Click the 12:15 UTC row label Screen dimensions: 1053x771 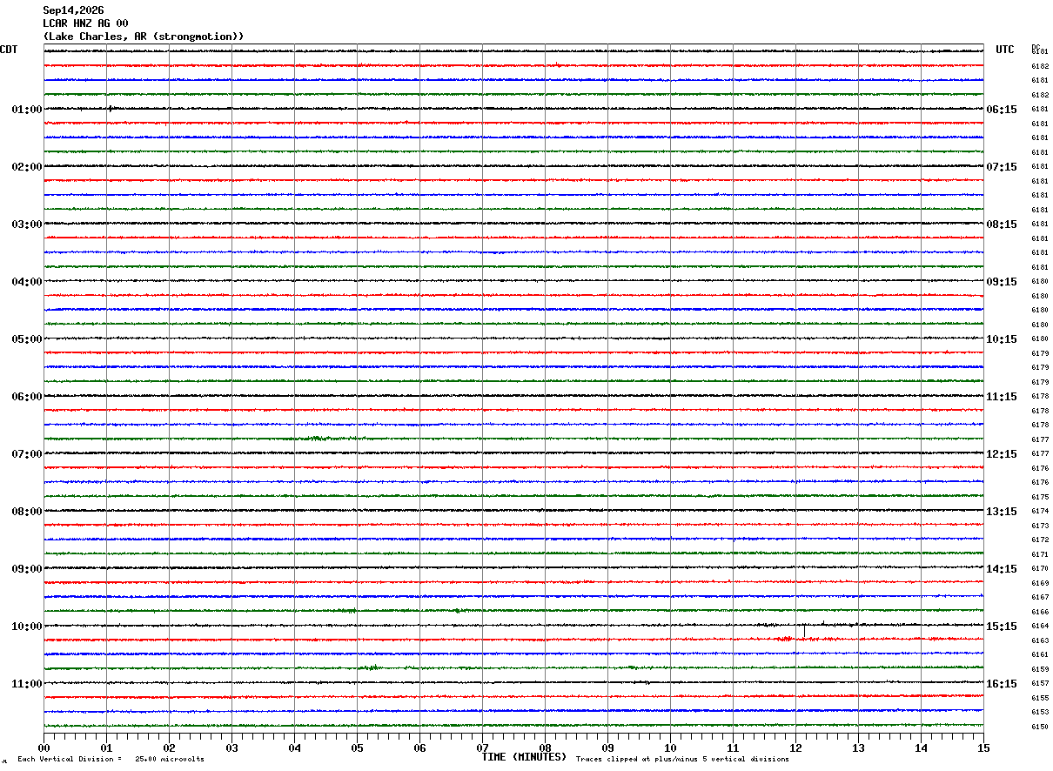(x=1002, y=454)
